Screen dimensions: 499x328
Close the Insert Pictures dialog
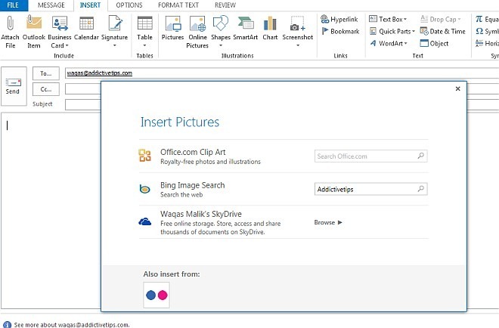(457, 88)
